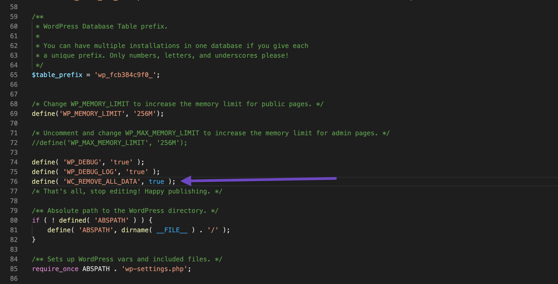Click the 'wp-settings.php' string
Screen dimensions: 558x284
coord(154,269)
